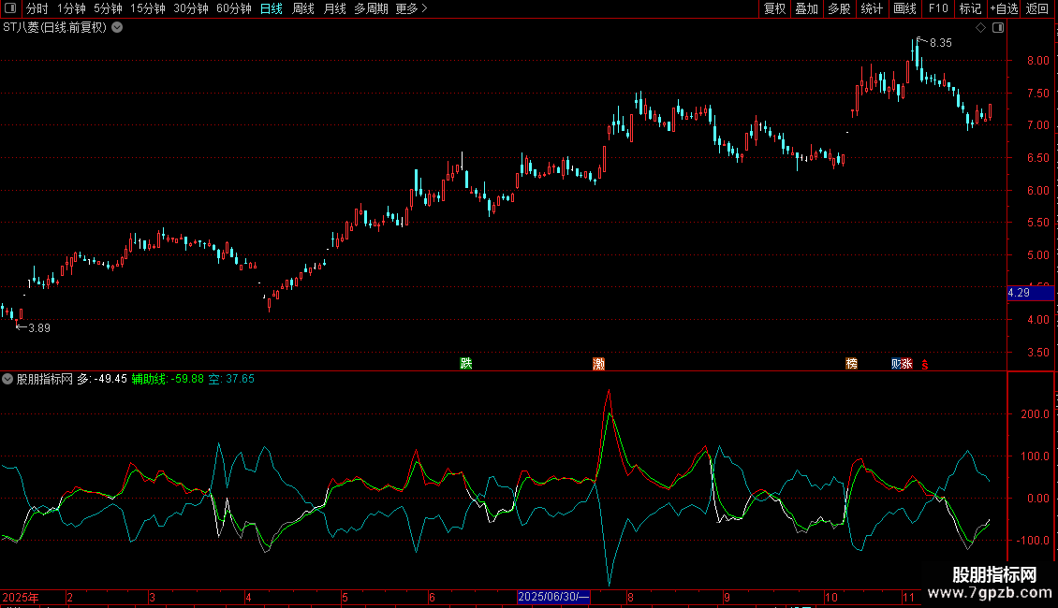
Task: Click the 空:37.65 indicator value
Action: 230,379
